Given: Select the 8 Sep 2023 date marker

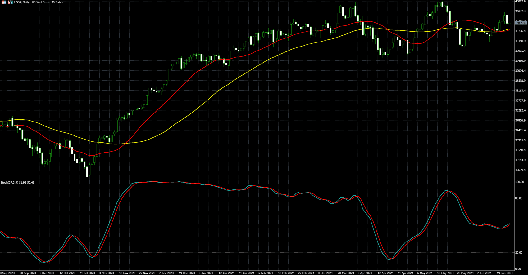Looking at the screenshot, I should coord(7,273).
